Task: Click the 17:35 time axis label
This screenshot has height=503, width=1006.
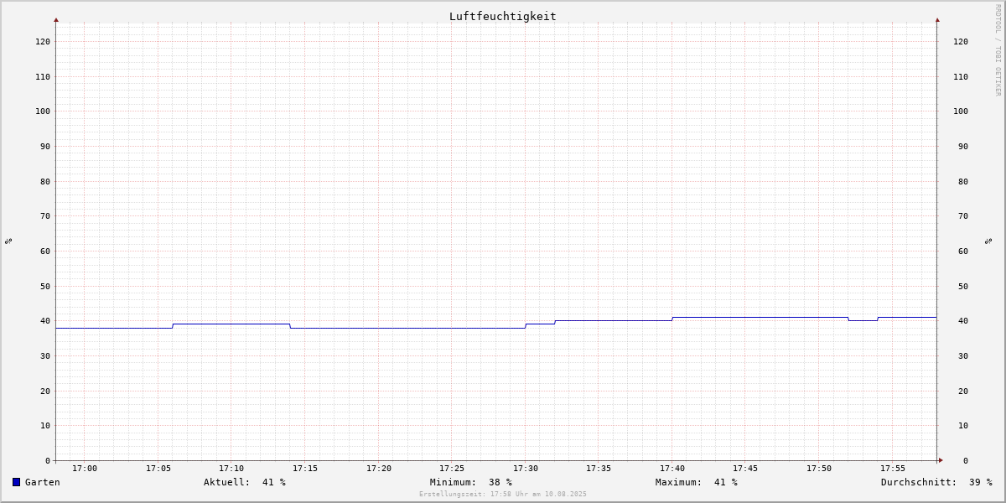Action: click(599, 469)
